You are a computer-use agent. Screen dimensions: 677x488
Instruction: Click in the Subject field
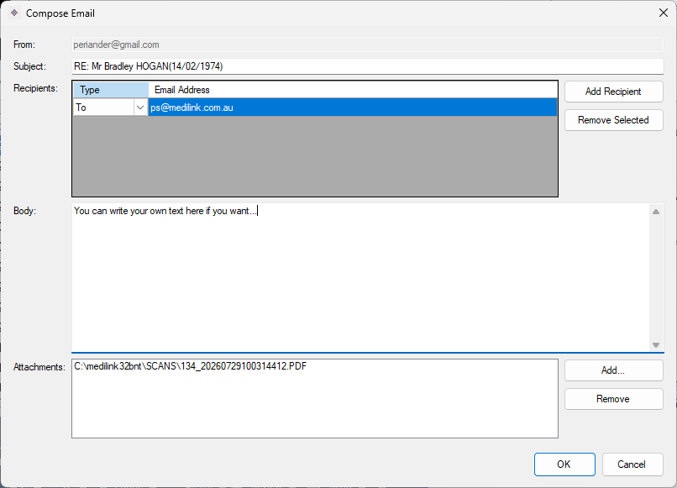pos(367,66)
